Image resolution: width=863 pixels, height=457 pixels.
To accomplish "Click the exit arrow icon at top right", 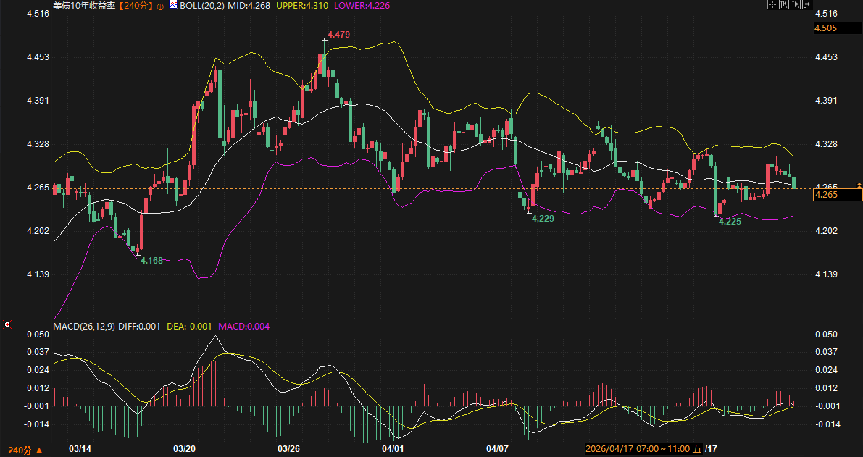I will coord(807,4).
